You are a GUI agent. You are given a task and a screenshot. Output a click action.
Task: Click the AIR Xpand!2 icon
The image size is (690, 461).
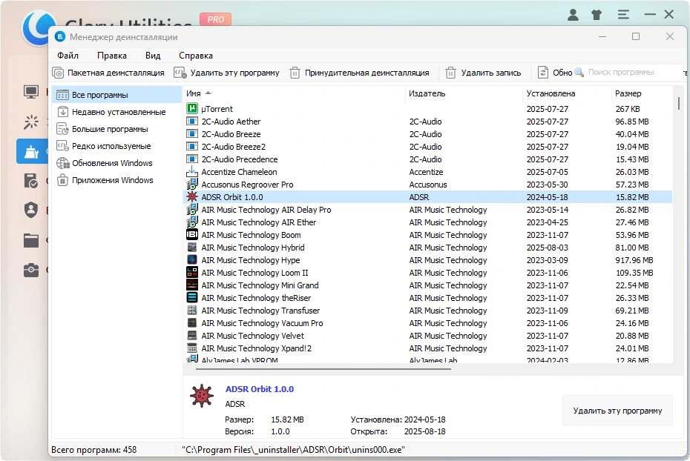pos(192,348)
